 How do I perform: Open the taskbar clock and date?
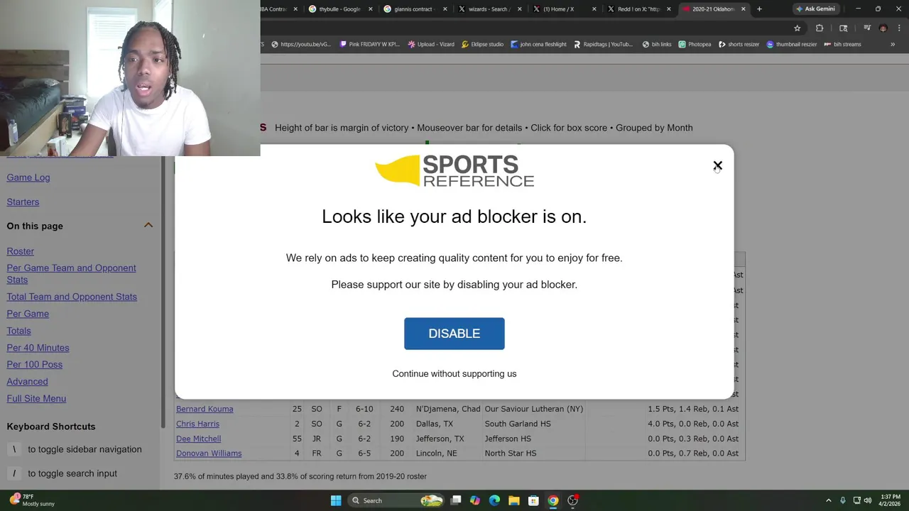tap(891, 500)
